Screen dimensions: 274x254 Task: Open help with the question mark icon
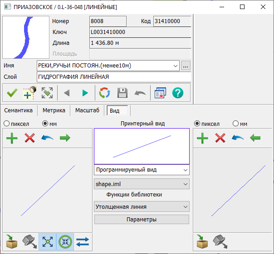178,93
